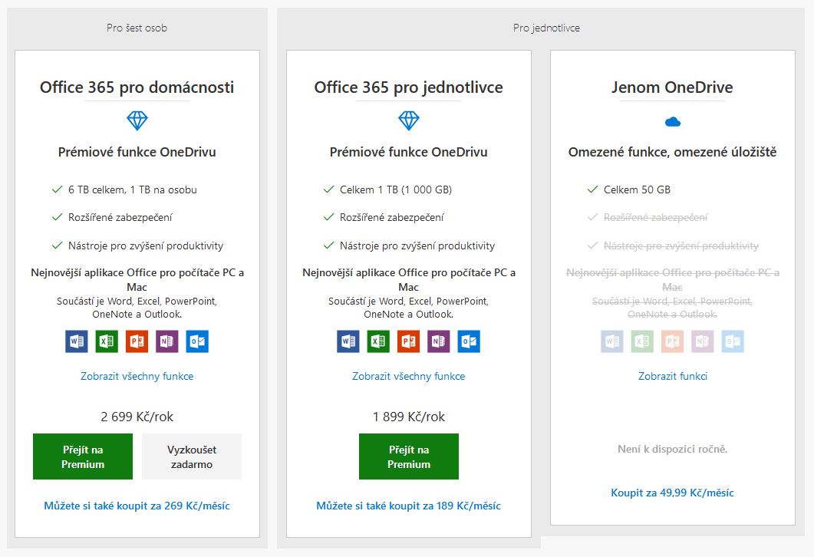This screenshot has width=814, height=557.
Task: Click the 1 899 Kč/rok price
Action: 409,417
